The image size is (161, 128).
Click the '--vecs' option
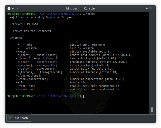[21, 52]
